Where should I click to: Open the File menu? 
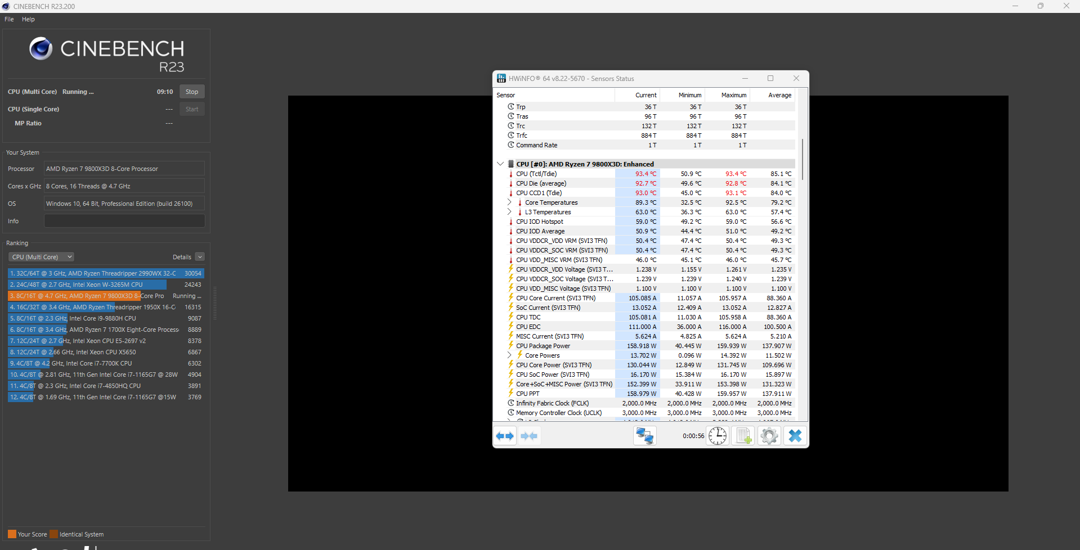9,19
